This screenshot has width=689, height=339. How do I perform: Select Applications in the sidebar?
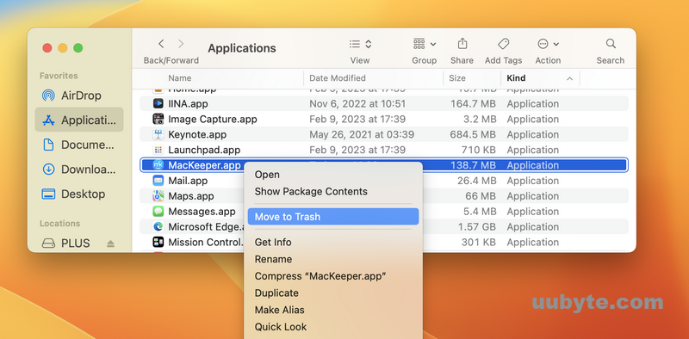79,120
